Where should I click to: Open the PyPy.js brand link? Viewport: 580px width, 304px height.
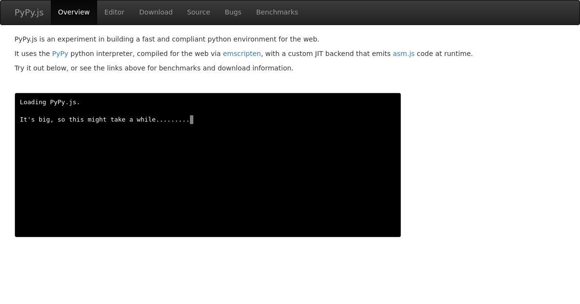coord(29,13)
